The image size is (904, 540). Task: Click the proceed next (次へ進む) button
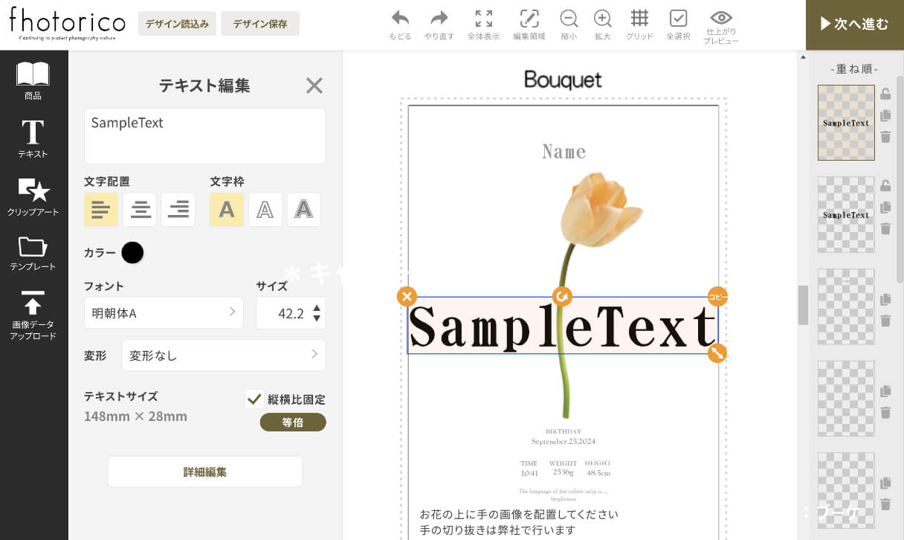(854, 25)
